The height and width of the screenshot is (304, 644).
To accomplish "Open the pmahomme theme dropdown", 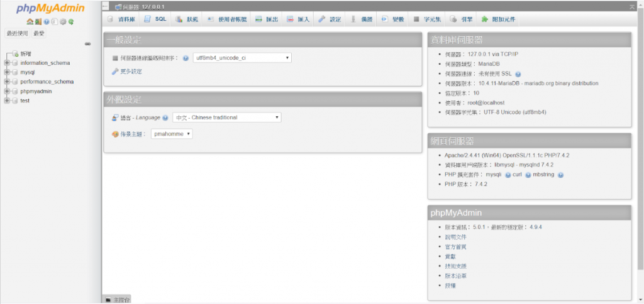I will [172, 134].
